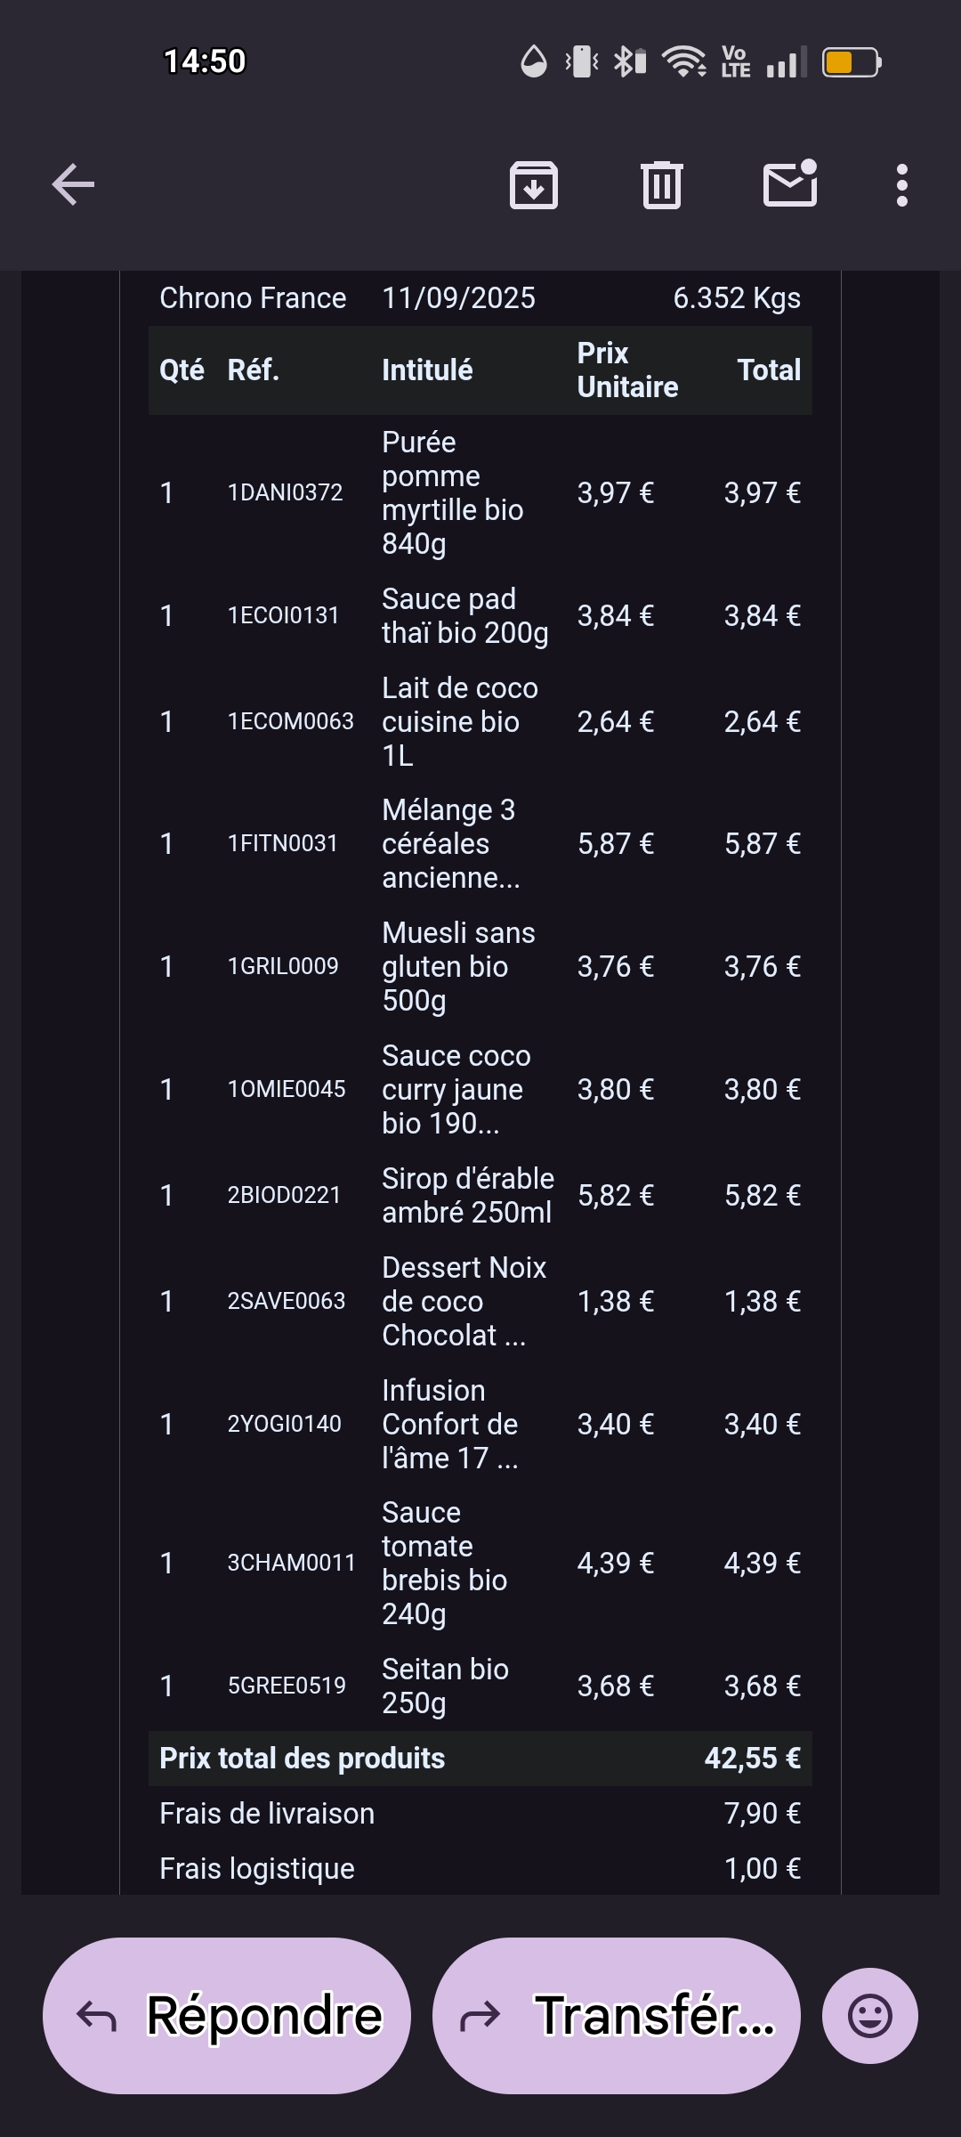Viewport: 961px width, 2137px height.
Task: Tap the Frais de livraison line
Action: pos(267,1814)
